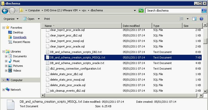Open the dropdown arrow before vpx breadcrumb

(80, 10)
